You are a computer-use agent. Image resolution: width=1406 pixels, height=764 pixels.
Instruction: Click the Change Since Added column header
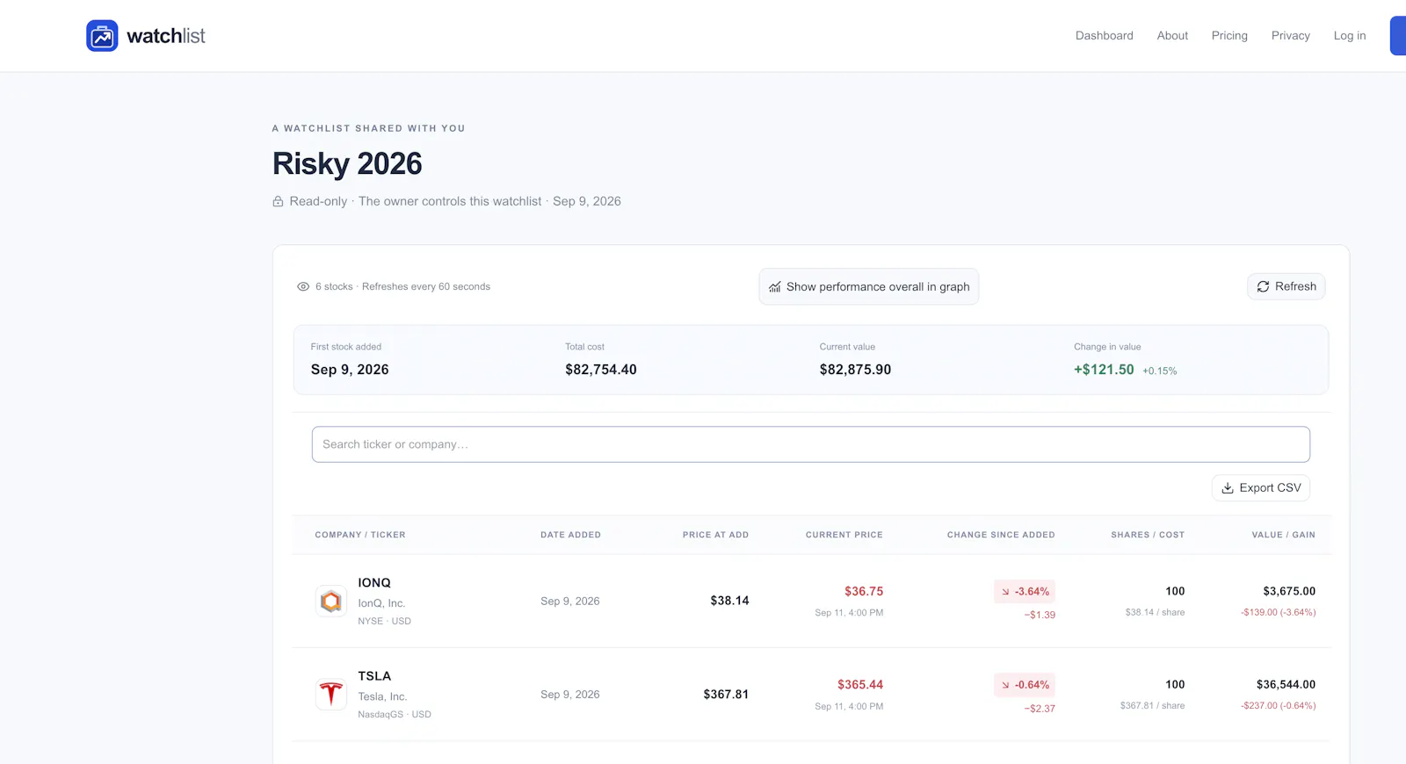[x=1001, y=535]
